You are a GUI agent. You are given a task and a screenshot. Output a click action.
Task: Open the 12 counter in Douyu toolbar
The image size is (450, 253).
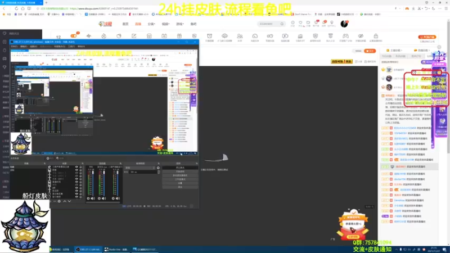[x=58, y=37]
